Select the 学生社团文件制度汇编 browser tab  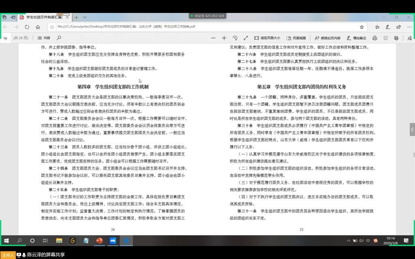point(44,17)
